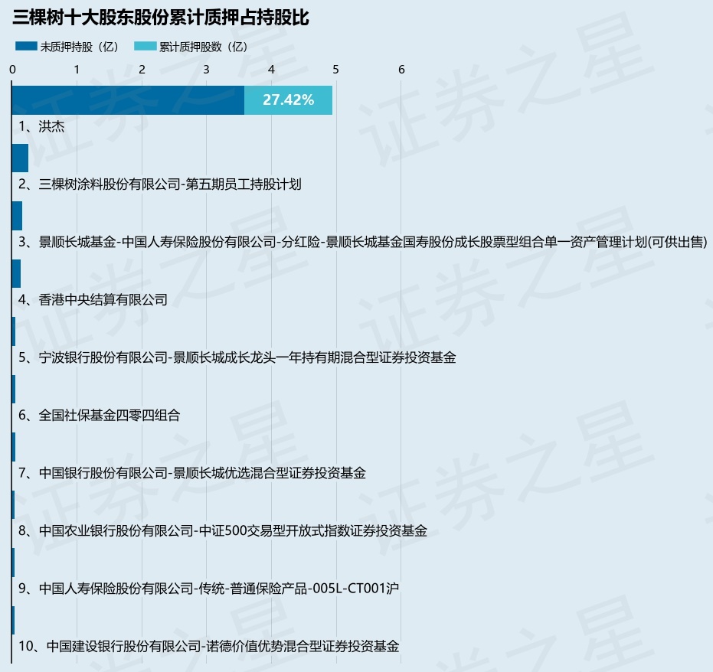Click axis tick label 6
This screenshot has width=713, height=672.
coord(401,70)
